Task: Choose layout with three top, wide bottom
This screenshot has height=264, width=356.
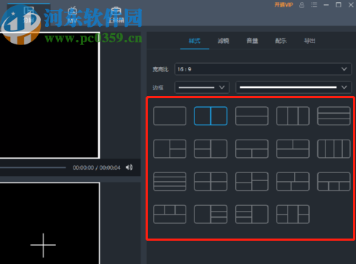Action: 170,214
